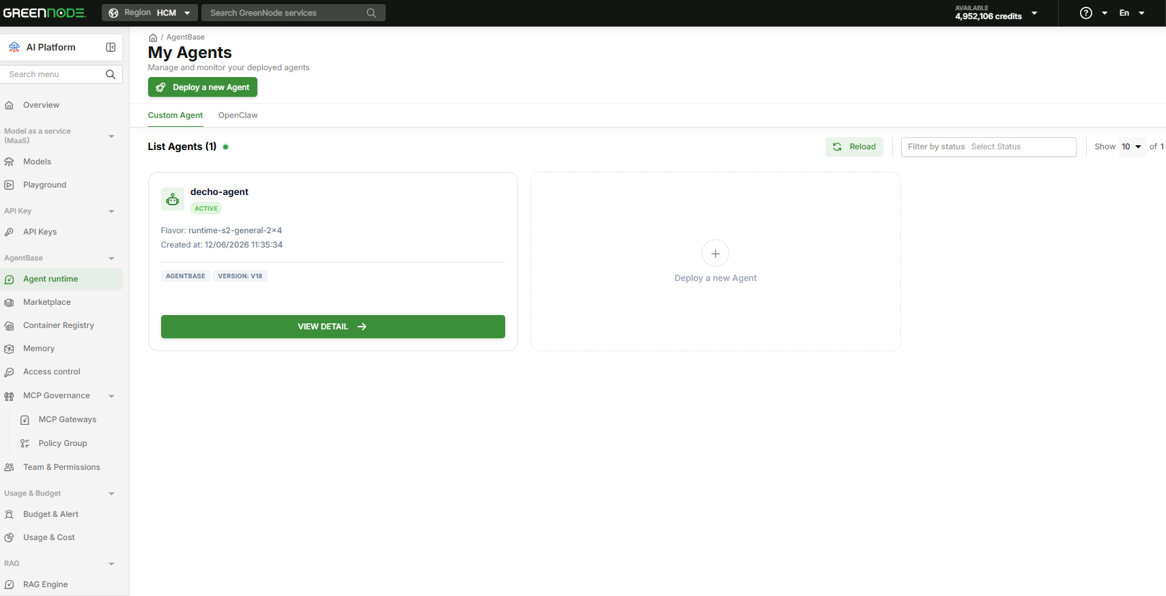
Task: Click the Deploy a new Agent placeholder card
Action: (x=715, y=262)
